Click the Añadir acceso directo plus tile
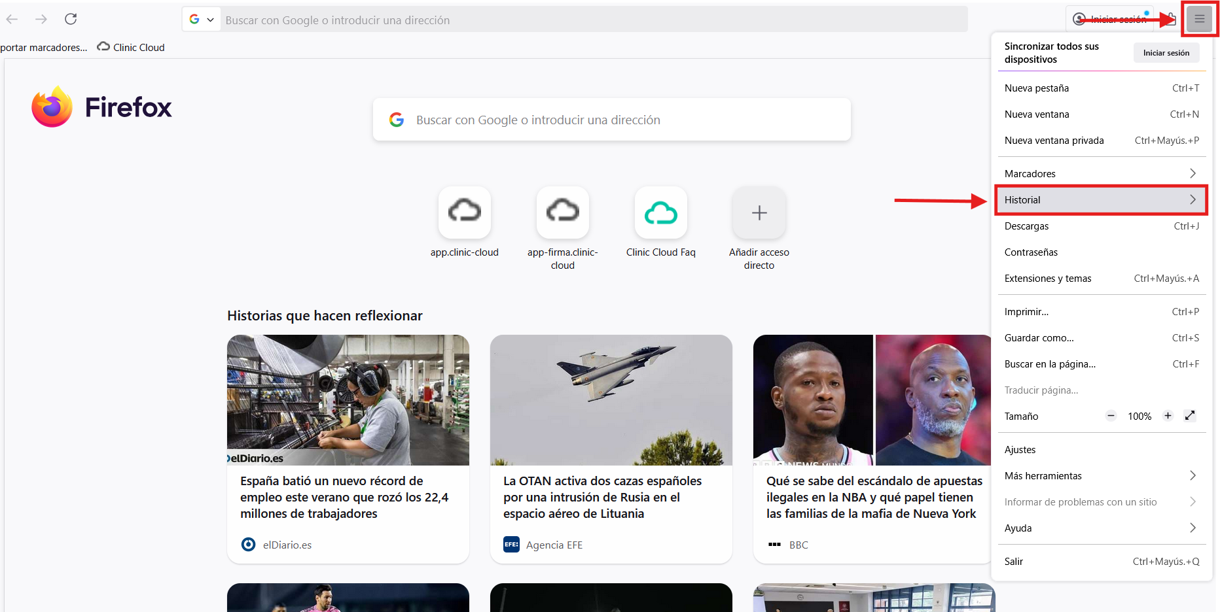 (759, 212)
